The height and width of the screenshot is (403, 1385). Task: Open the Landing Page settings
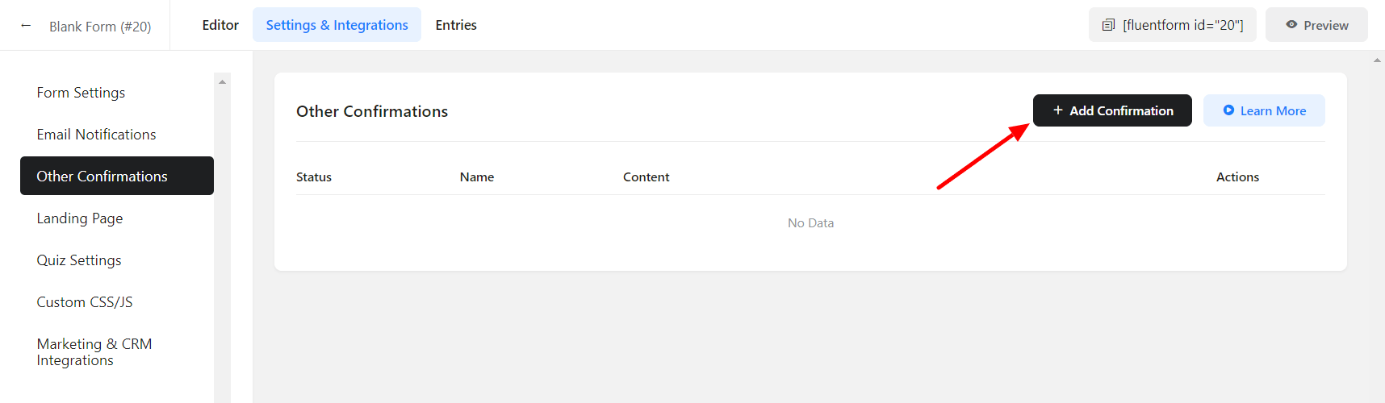click(x=80, y=218)
